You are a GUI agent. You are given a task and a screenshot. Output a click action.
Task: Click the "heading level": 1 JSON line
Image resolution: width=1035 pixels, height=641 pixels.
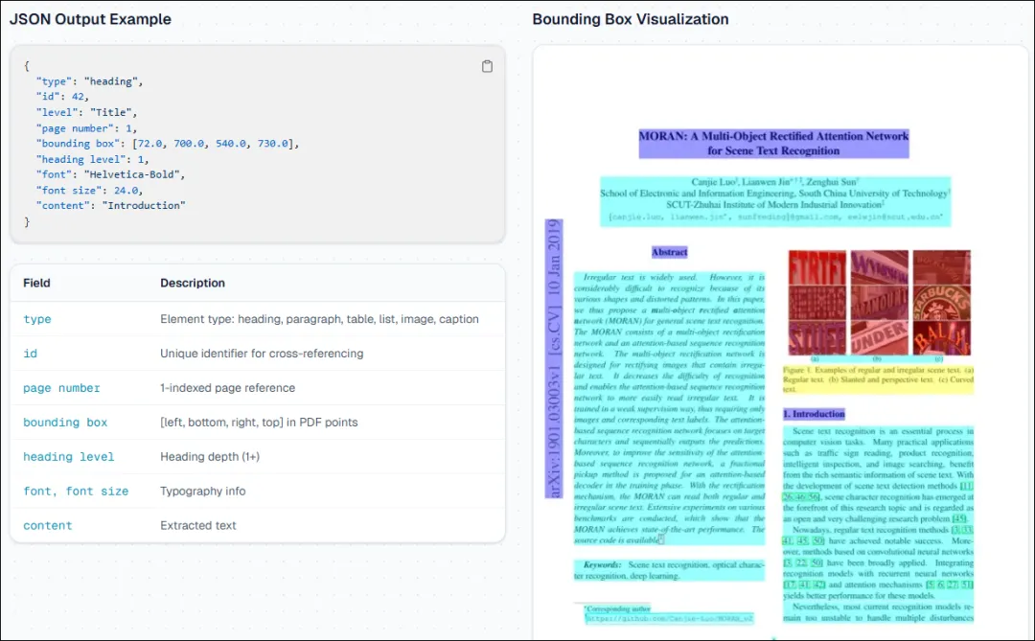tap(92, 159)
